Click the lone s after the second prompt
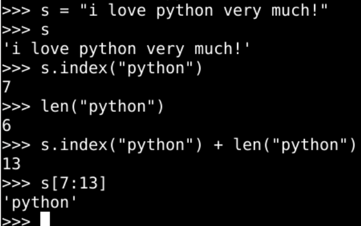The width and height of the screenshot is (361, 226). (45, 29)
